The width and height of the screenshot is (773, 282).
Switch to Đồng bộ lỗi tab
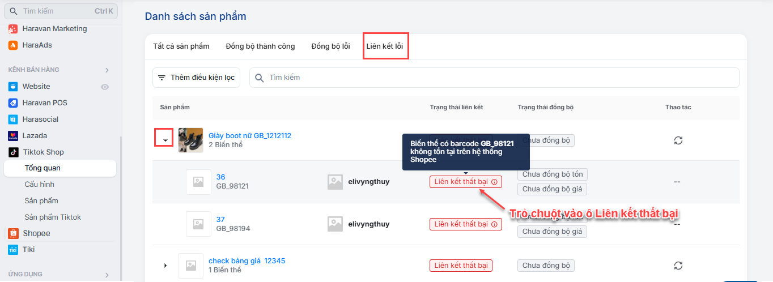point(331,46)
